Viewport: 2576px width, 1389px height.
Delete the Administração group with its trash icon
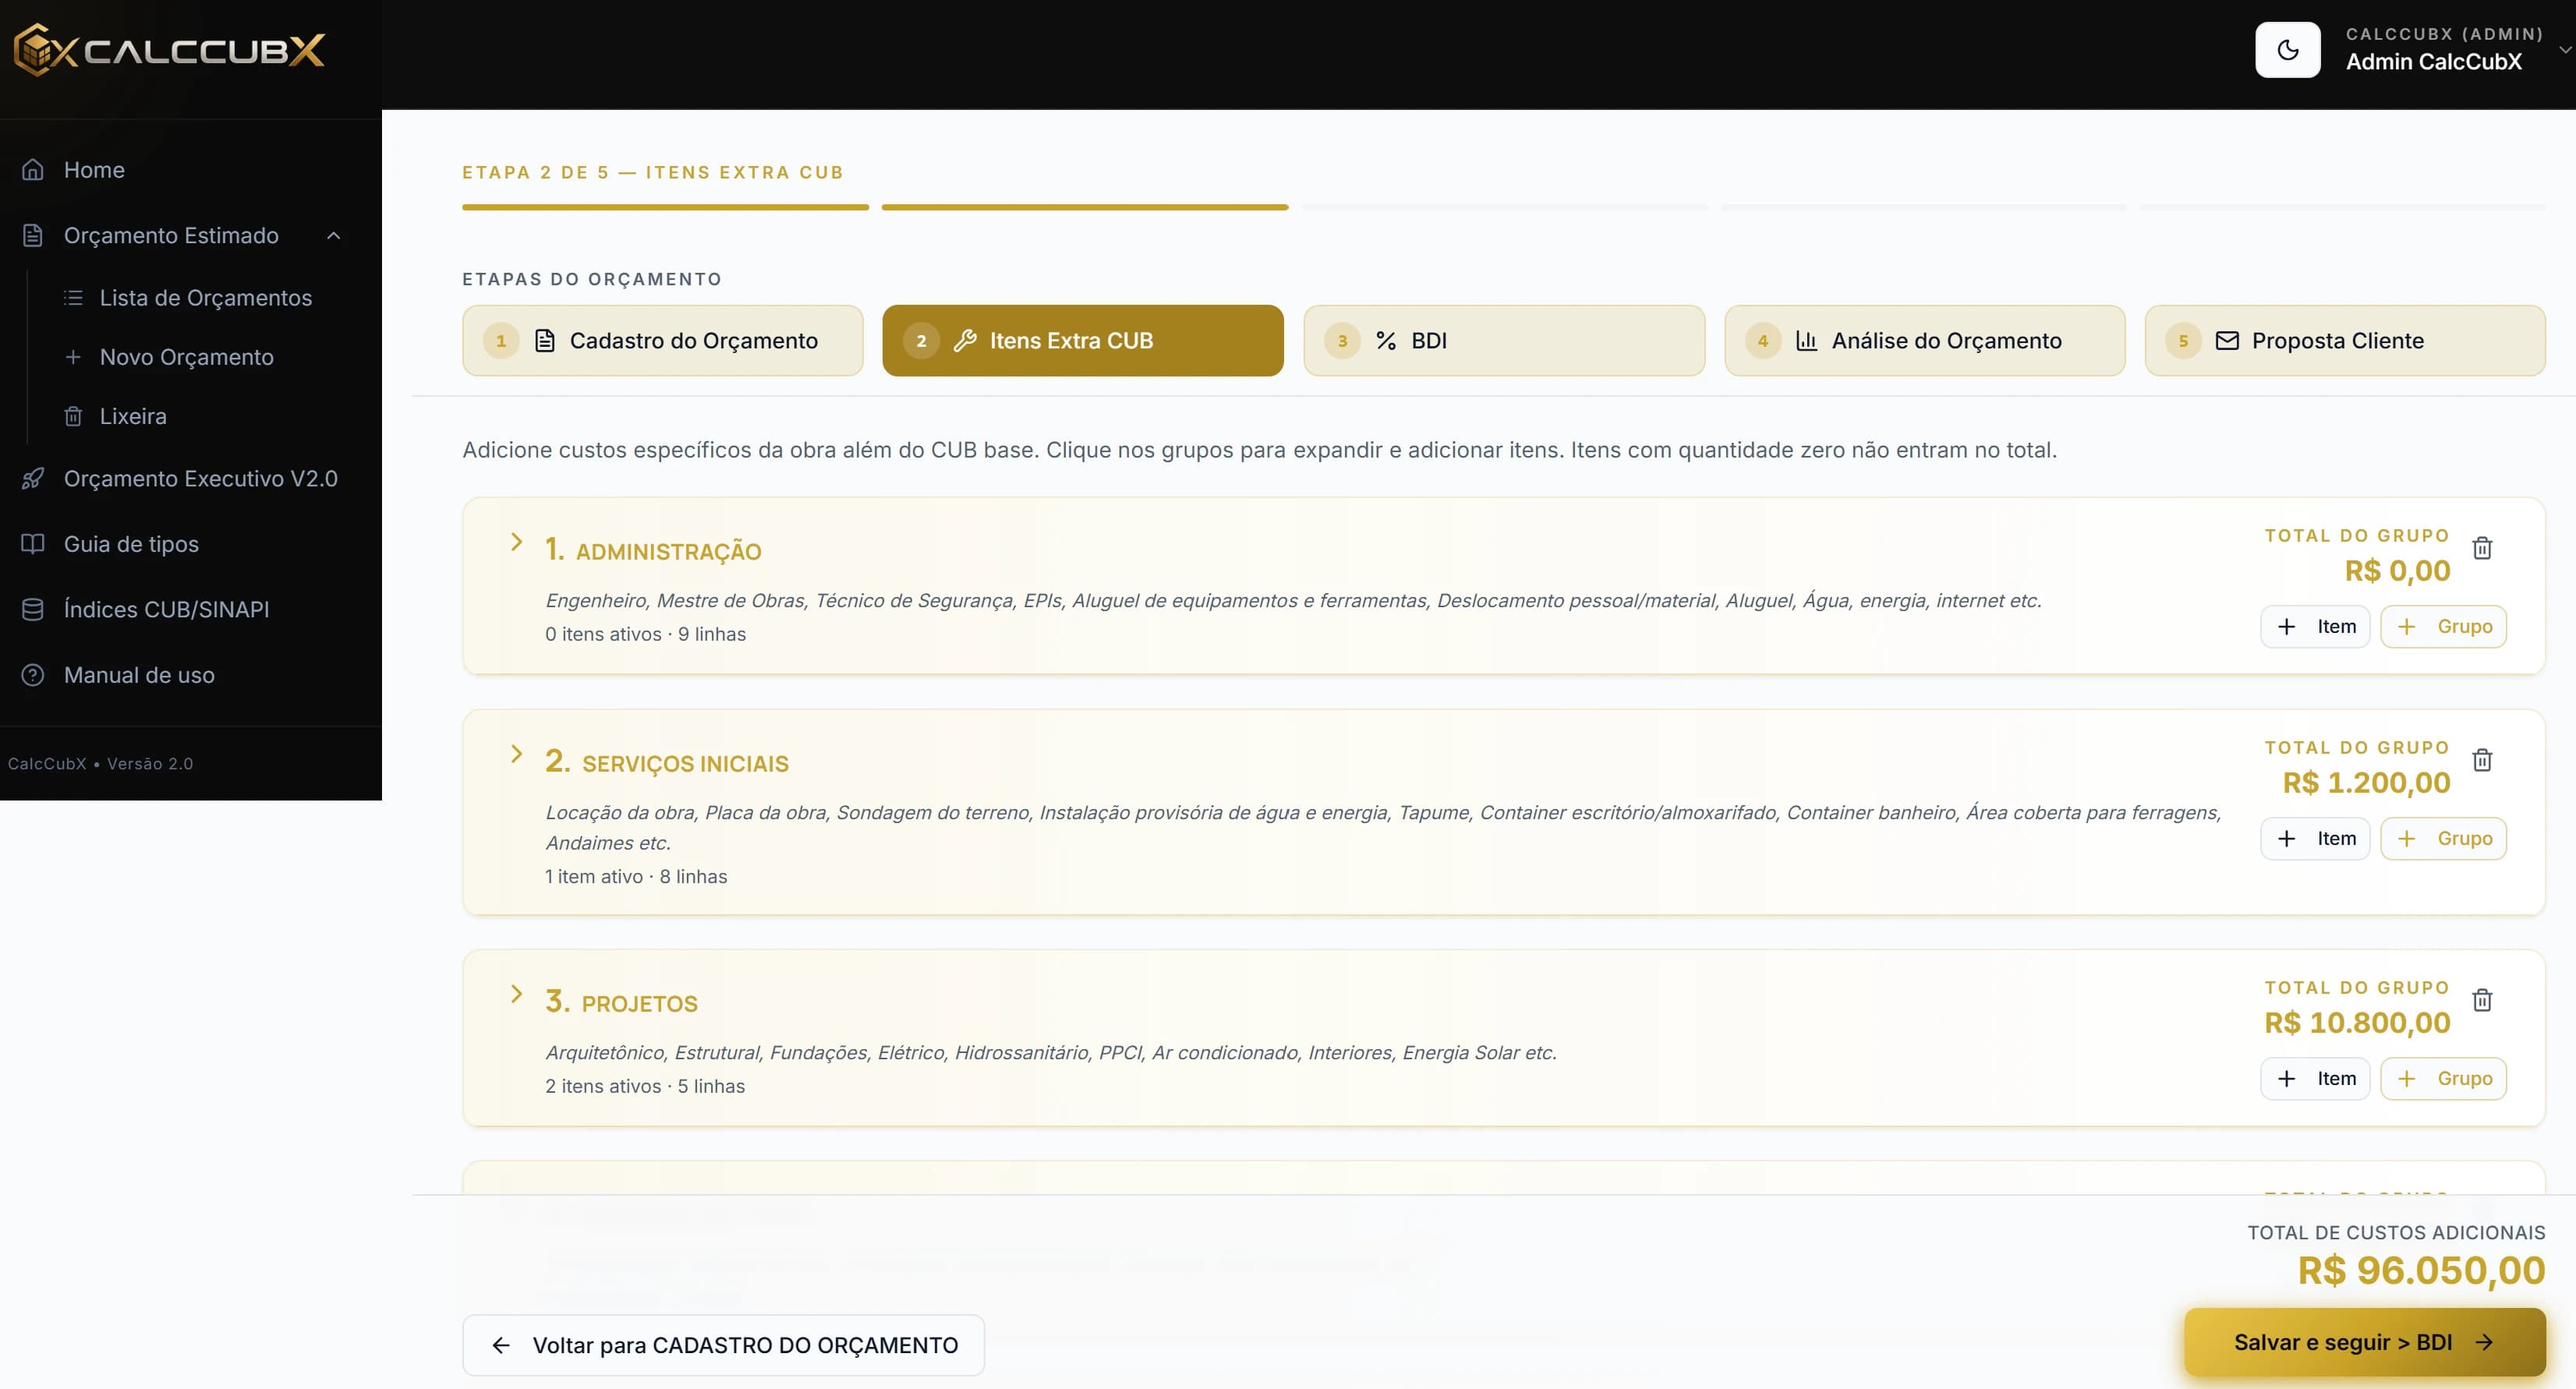(2482, 548)
